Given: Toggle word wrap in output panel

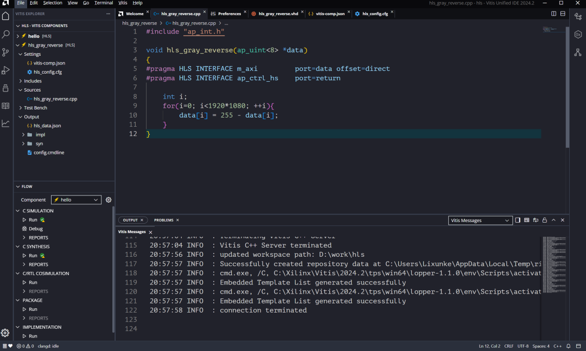Looking at the screenshot, I should point(536,220).
